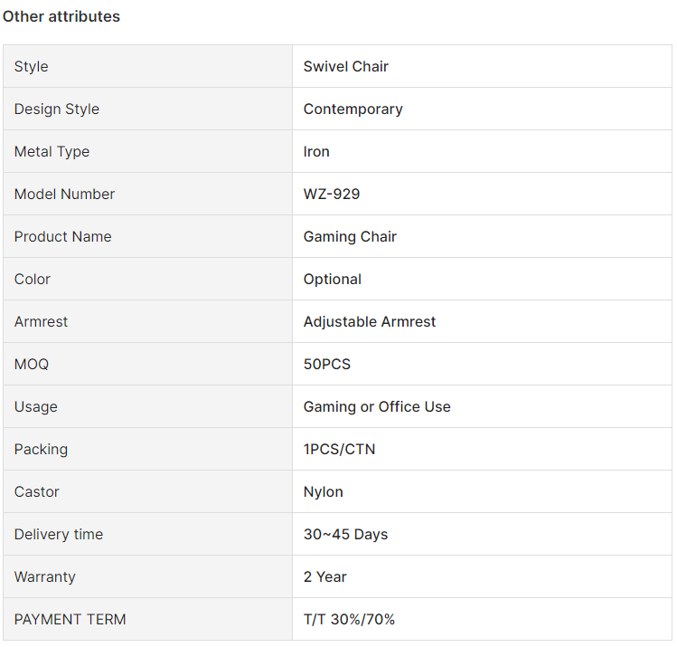
Task: Click Gaming or Office Use text
Action: 377,406
